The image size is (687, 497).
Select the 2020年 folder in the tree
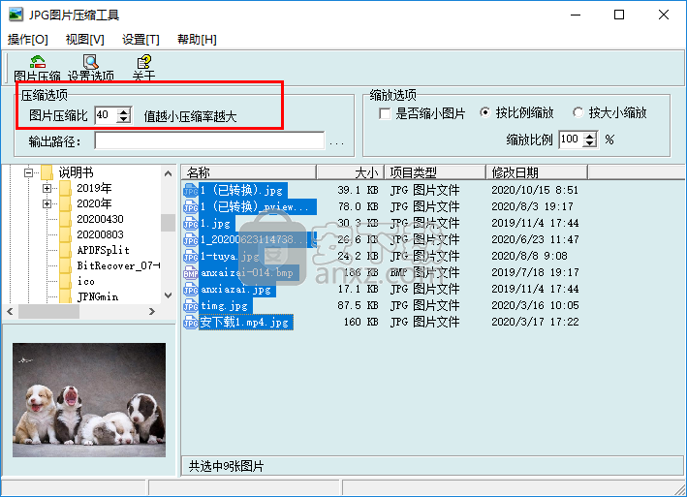[x=94, y=204]
